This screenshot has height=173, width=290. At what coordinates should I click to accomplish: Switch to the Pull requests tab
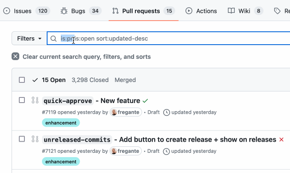[144, 11]
